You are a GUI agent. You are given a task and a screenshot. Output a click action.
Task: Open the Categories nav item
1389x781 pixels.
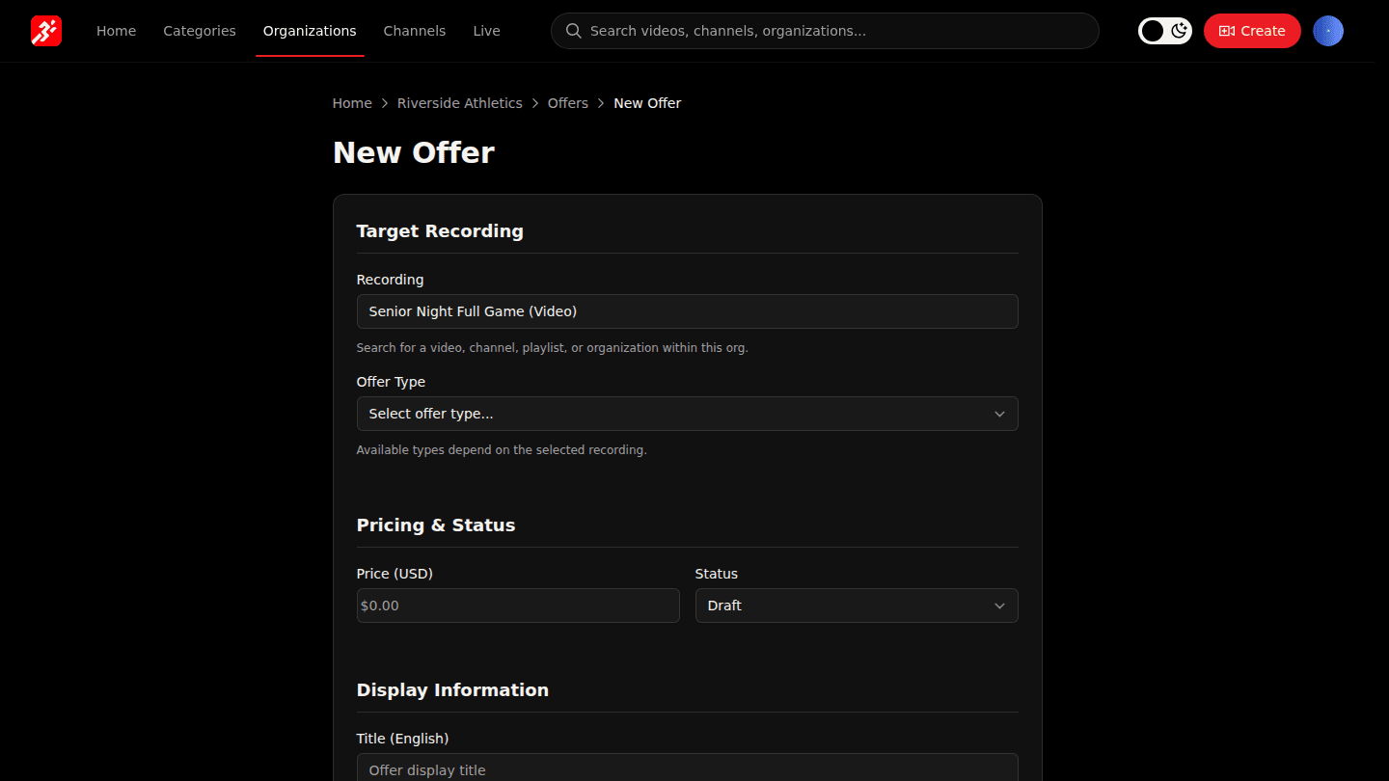pyautogui.click(x=200, y=31)
